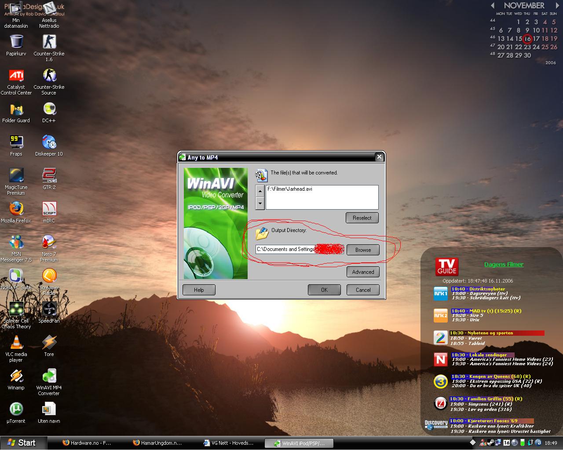Click the Output Directory path field
The height and width of the screenshot is (450, 563).
pos(300,250)
